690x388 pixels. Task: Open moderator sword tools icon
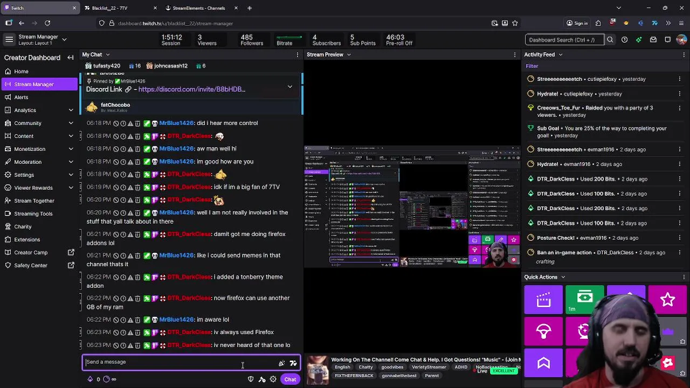[262, 379]
